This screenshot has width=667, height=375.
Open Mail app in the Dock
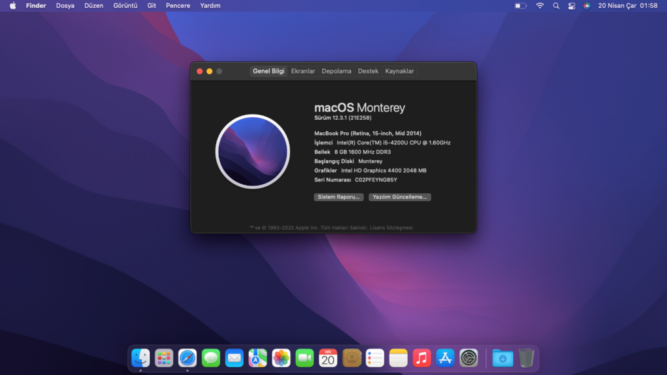click(x=234, y=358)
